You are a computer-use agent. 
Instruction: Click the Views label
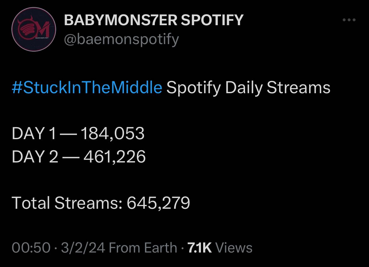(234, 248)
